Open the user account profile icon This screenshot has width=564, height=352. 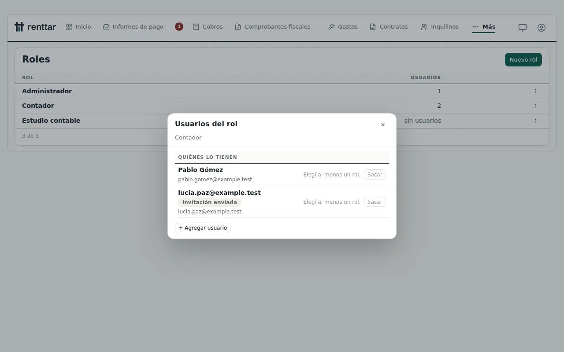pyautogui.click(x=542, y=27)
